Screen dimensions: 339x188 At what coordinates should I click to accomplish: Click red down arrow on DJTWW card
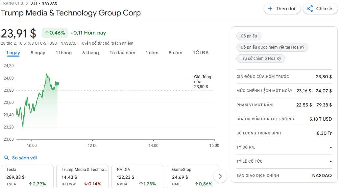point(85,184)
